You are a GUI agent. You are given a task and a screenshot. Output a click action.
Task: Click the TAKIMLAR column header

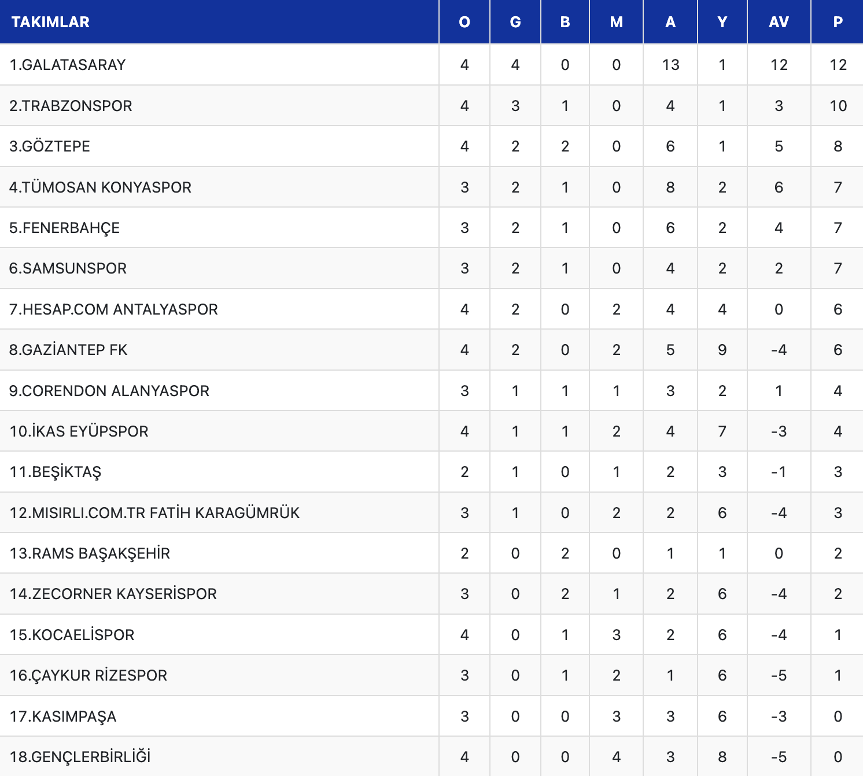(50, 22)
